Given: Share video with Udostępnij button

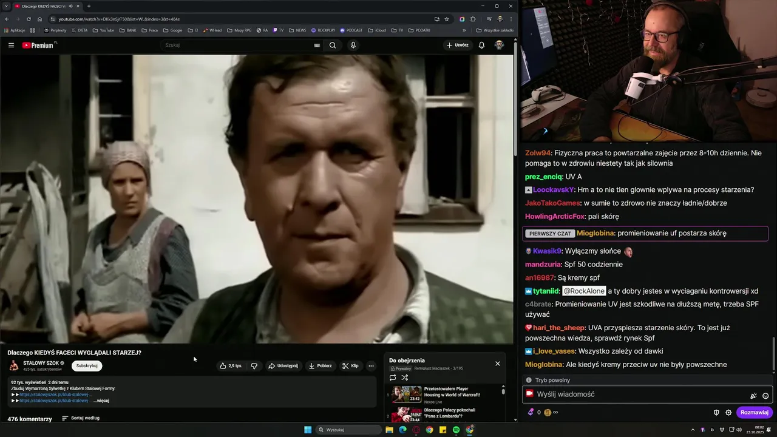Looking at the screenshot, I should 283,366.
